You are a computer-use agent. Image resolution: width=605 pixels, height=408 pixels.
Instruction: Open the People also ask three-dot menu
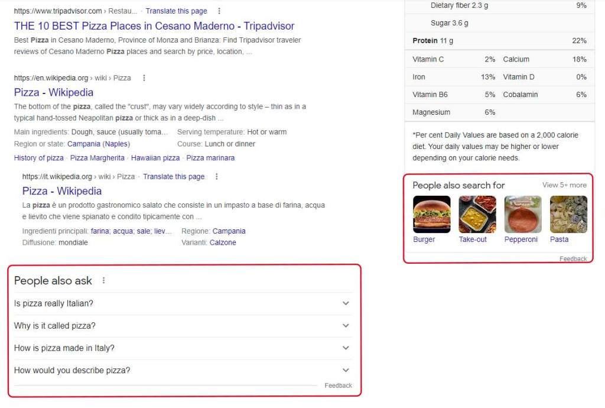[104, 281]
